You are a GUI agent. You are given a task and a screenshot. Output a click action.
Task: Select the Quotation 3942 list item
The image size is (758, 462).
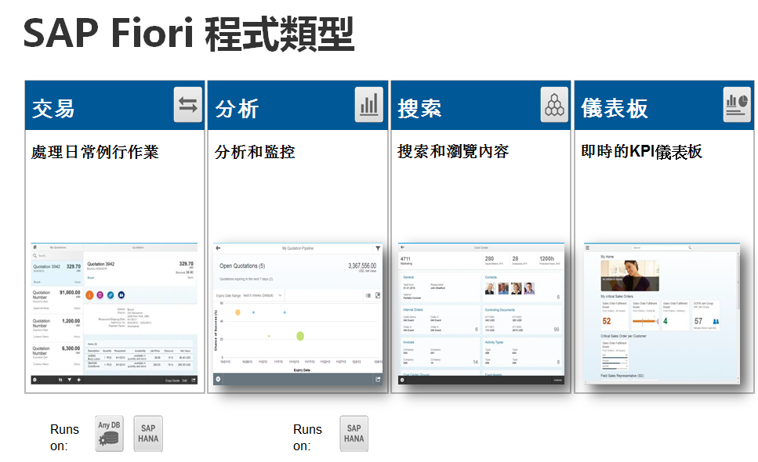(x=57, y=273)
